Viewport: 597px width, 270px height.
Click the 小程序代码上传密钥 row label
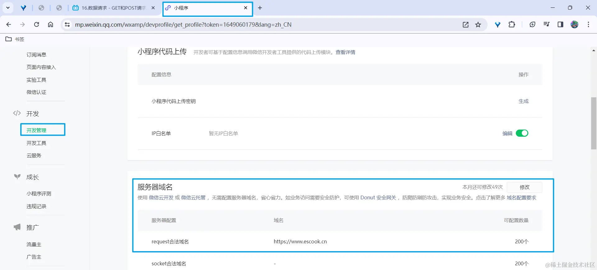point(174,101)
